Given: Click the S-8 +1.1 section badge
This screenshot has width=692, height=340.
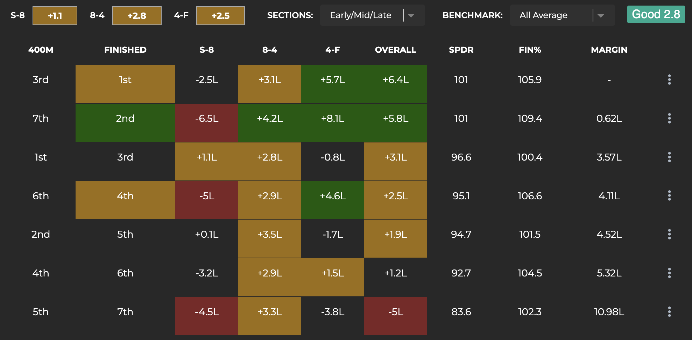Looking at the screenshot, I should (55, 16).
